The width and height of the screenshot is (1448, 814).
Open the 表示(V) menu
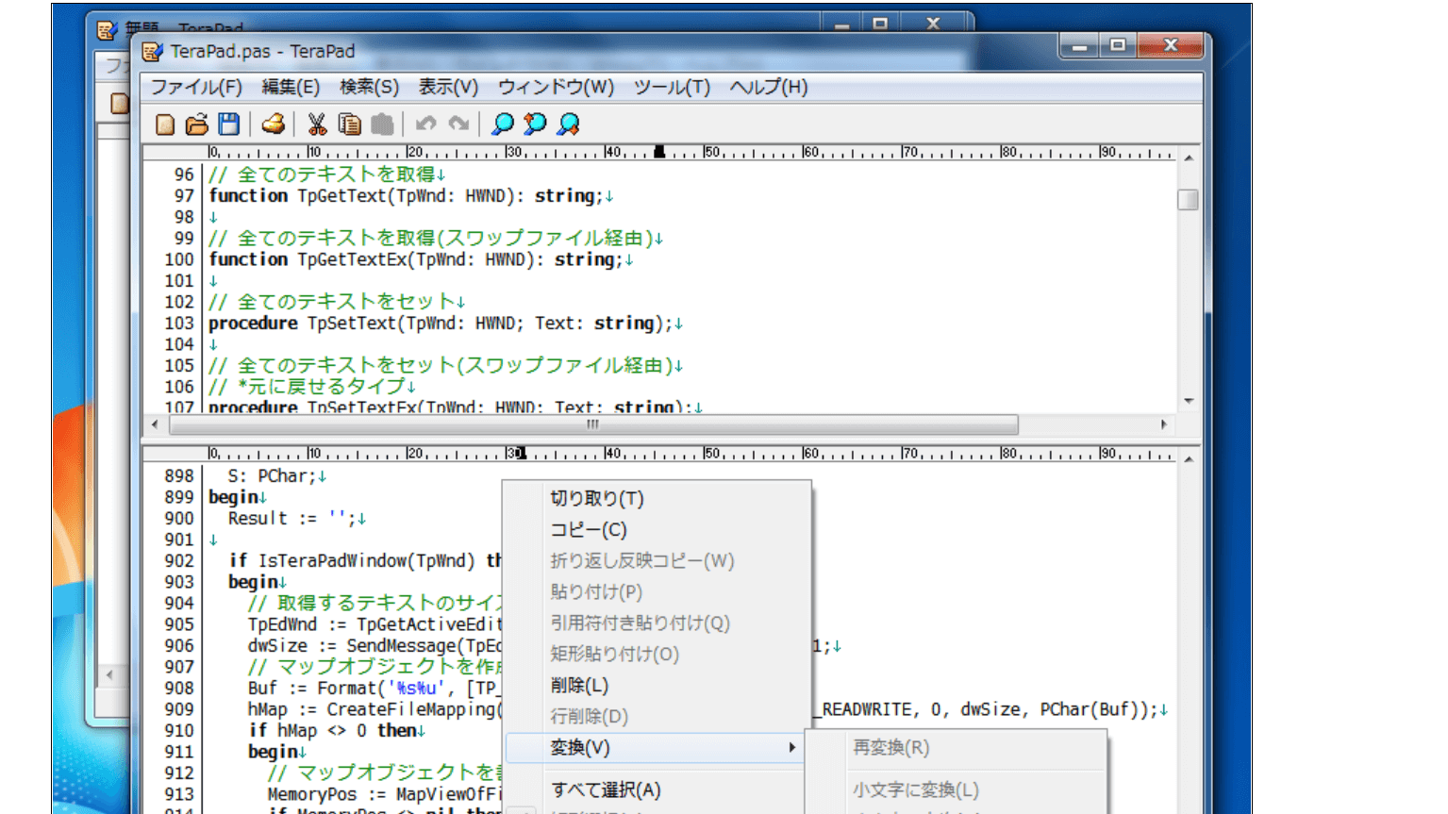click(448, 88)
